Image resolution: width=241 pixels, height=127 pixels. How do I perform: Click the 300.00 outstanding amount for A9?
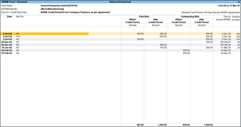tap(186, 53)
